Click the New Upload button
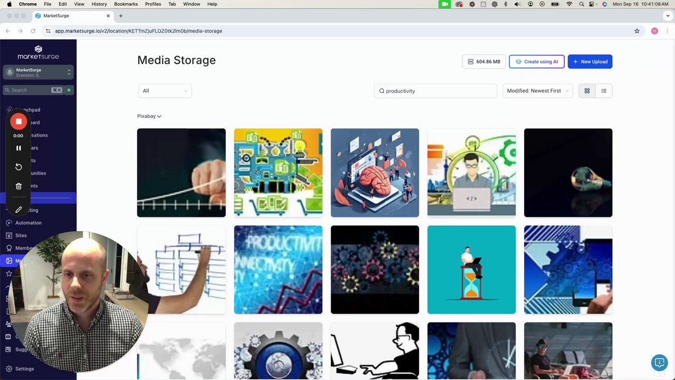This screenshot has width=675, height=380. pyautogui.click(x=590, y=62)
